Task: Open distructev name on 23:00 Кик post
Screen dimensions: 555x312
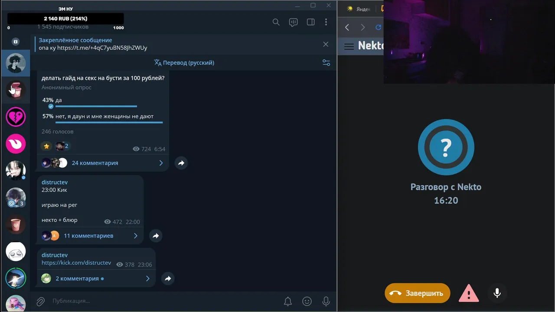Action: (x=55, y=182)
